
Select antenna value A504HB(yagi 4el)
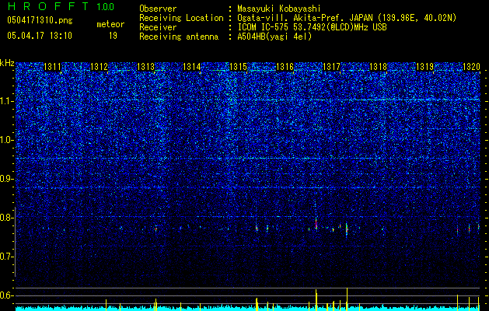[274, 37]
